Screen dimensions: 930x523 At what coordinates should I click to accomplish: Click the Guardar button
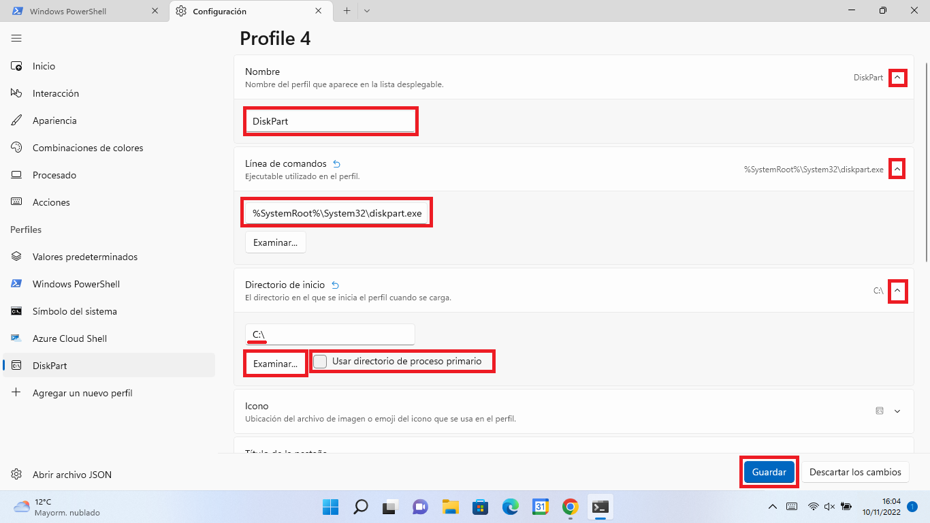tap(769, 472)
